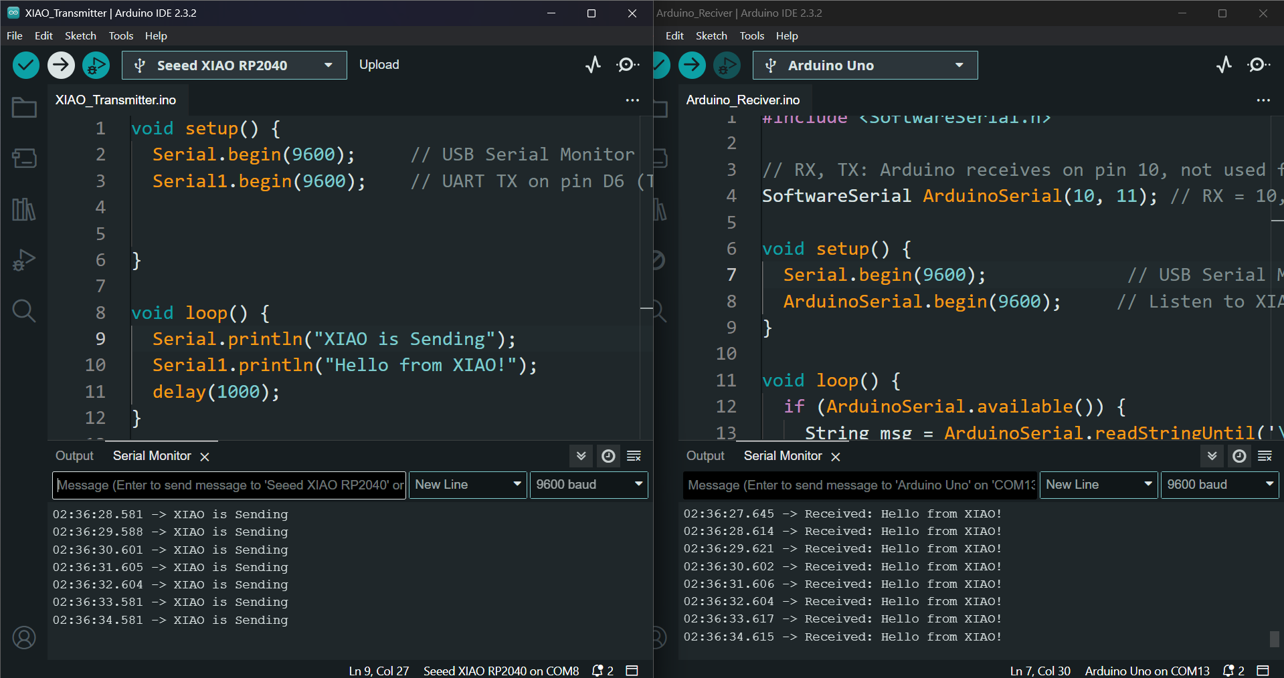
Task: Open Edit menu in XIAO_Transmitter window
Action: click(43, 36)
